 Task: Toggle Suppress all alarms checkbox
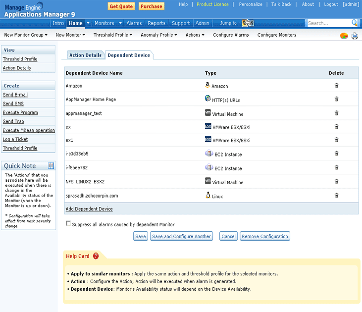(x=68, y=223)
